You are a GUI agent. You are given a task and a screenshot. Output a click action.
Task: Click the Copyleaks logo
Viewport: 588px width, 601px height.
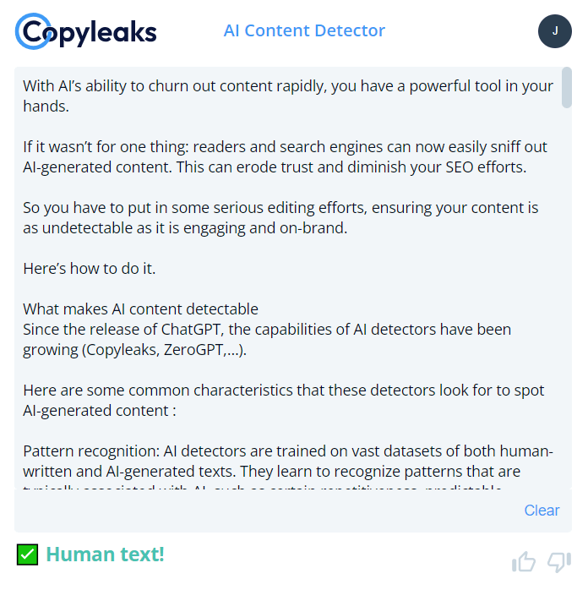pyautogui.click(x=86, y=31)
